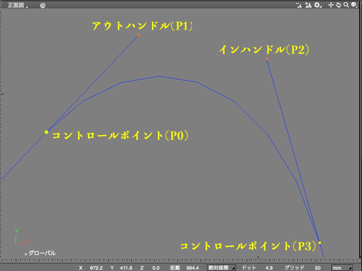Expand the グローバル coordinate system menu

(x=40, y=253)
